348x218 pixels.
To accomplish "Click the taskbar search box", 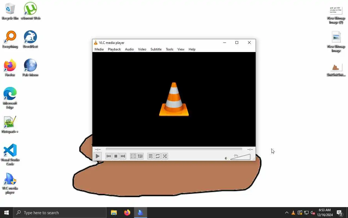I will point(60,213).
